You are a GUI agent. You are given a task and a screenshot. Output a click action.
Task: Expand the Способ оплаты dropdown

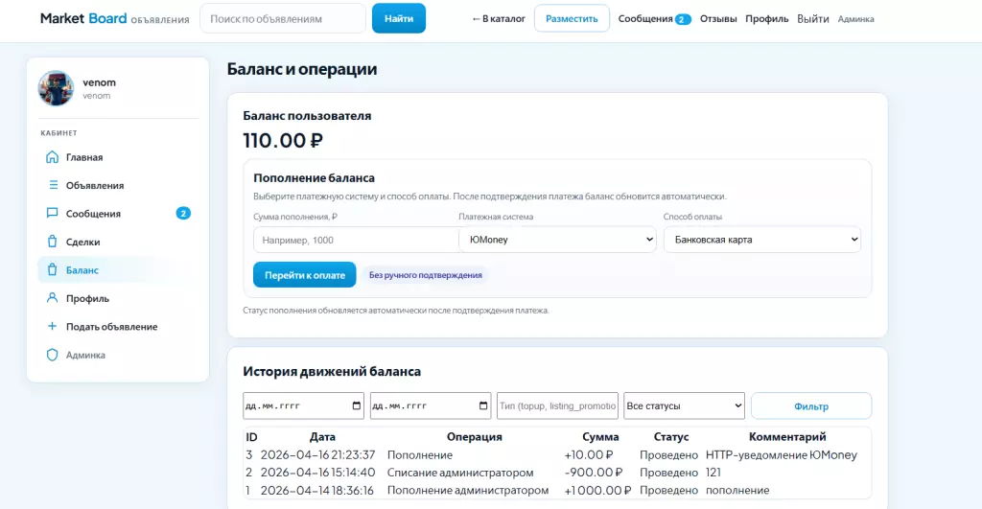tap(761, 240)
